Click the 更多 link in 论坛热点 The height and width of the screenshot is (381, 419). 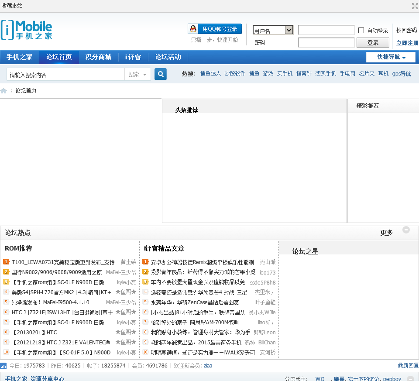pos(386,233)
